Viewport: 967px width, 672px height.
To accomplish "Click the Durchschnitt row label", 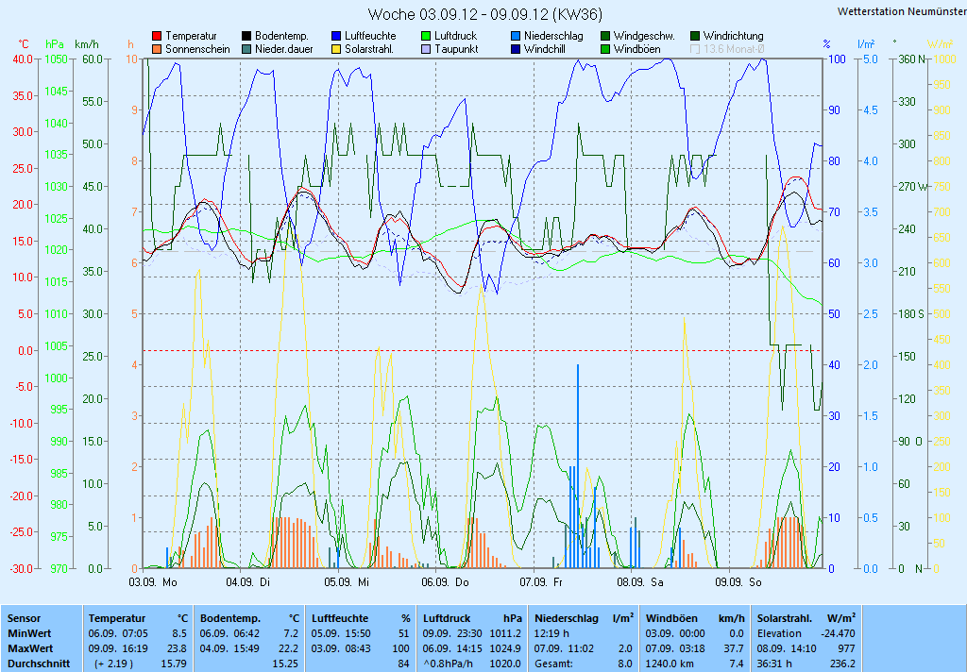I will pos(39,664).
